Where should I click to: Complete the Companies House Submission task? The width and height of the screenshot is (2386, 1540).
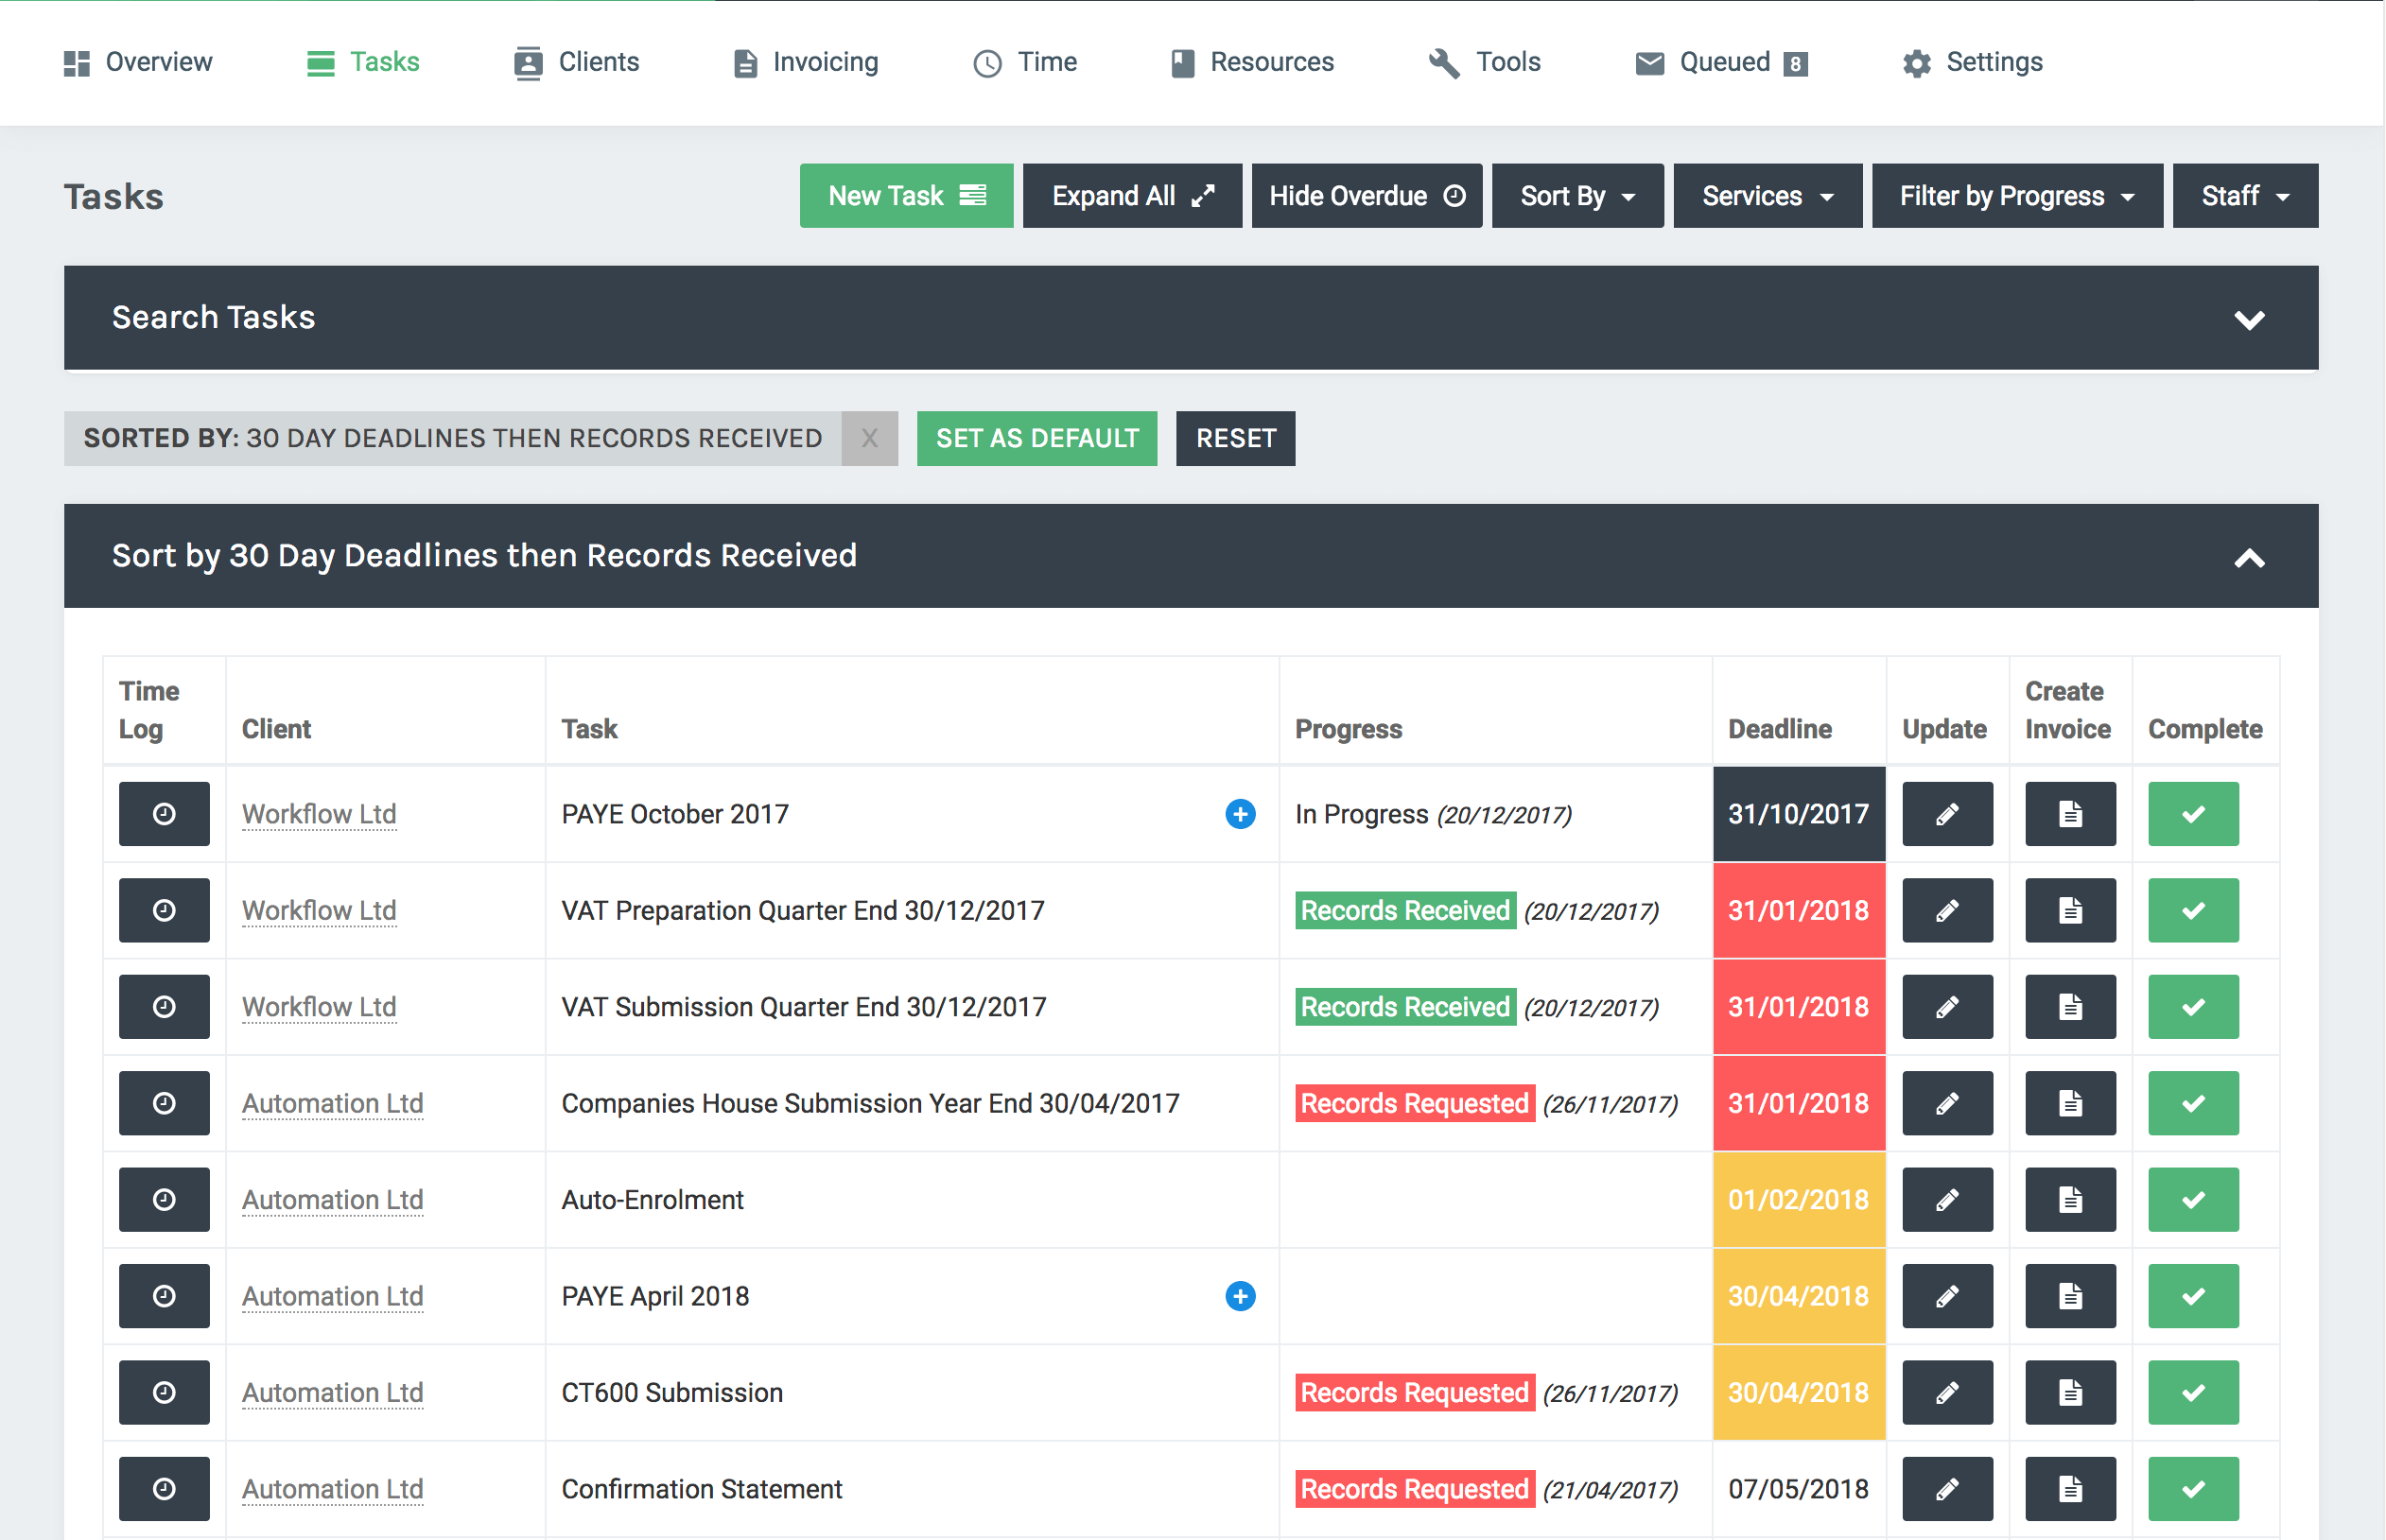click(2193, 1103)
